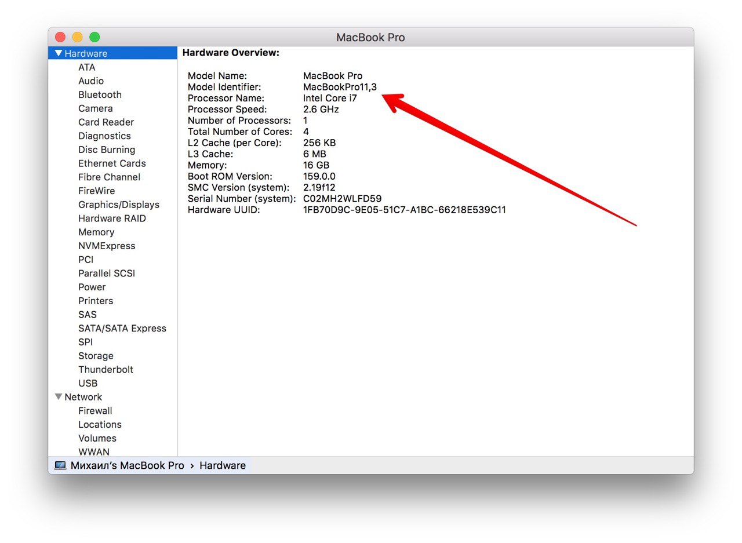Open the SPI section
The width and height of the screenshot is (742, 543).
[85, 342]
